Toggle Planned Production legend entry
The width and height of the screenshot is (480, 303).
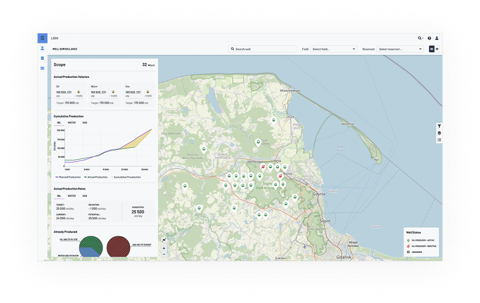[x=68, y=177]
